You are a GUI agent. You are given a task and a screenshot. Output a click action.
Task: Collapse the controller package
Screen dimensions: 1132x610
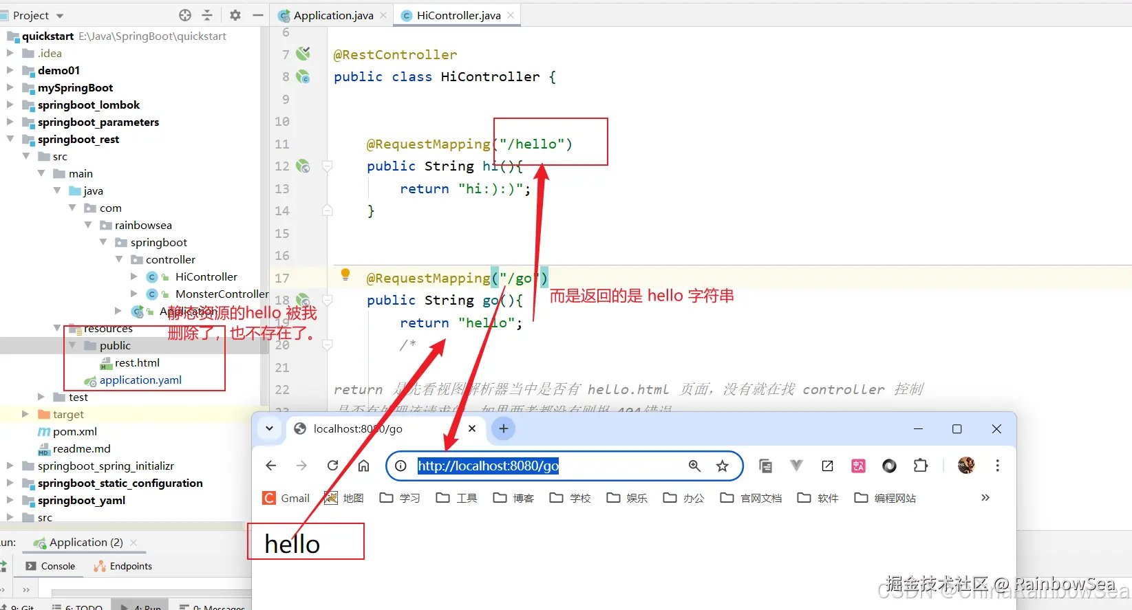click(x=119, y=259)
